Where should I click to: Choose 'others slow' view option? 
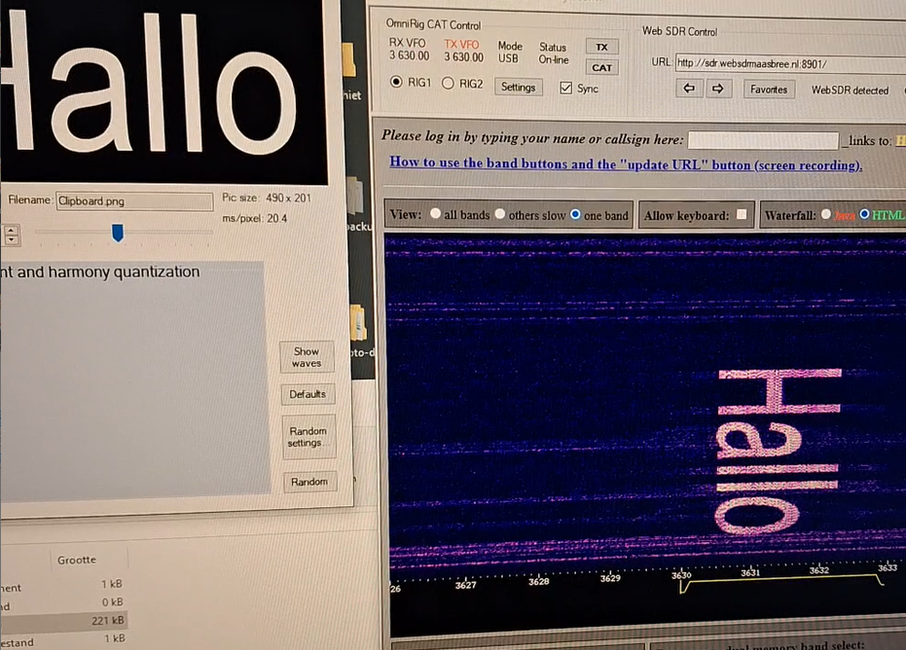(500, 214)
